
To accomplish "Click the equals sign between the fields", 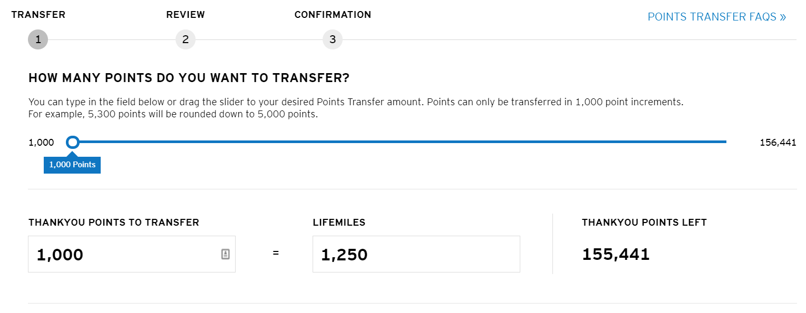I will tap(275, 254).
